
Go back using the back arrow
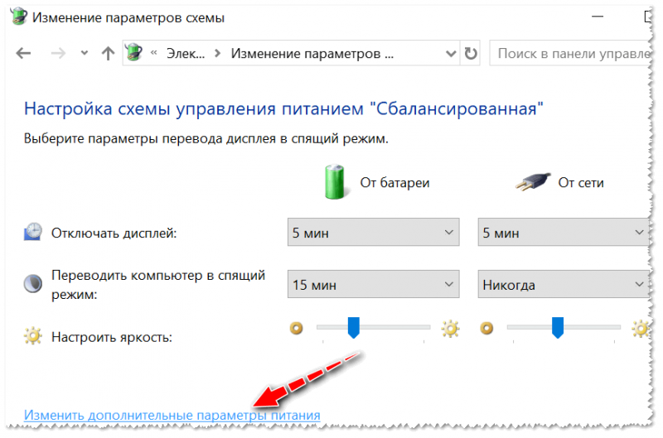coord(24,53)
